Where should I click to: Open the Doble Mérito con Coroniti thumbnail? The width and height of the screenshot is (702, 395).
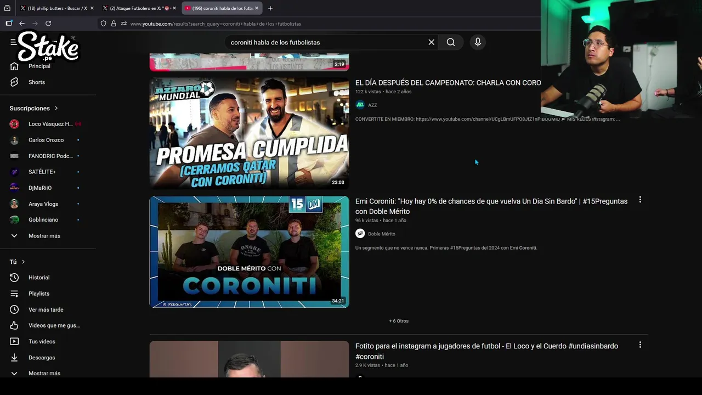(249, 252)
